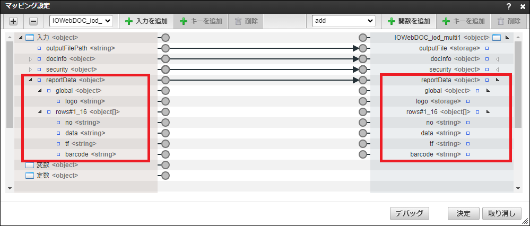Expand the docinfo object node
The image size is (530, 226).
click(30, 59)
